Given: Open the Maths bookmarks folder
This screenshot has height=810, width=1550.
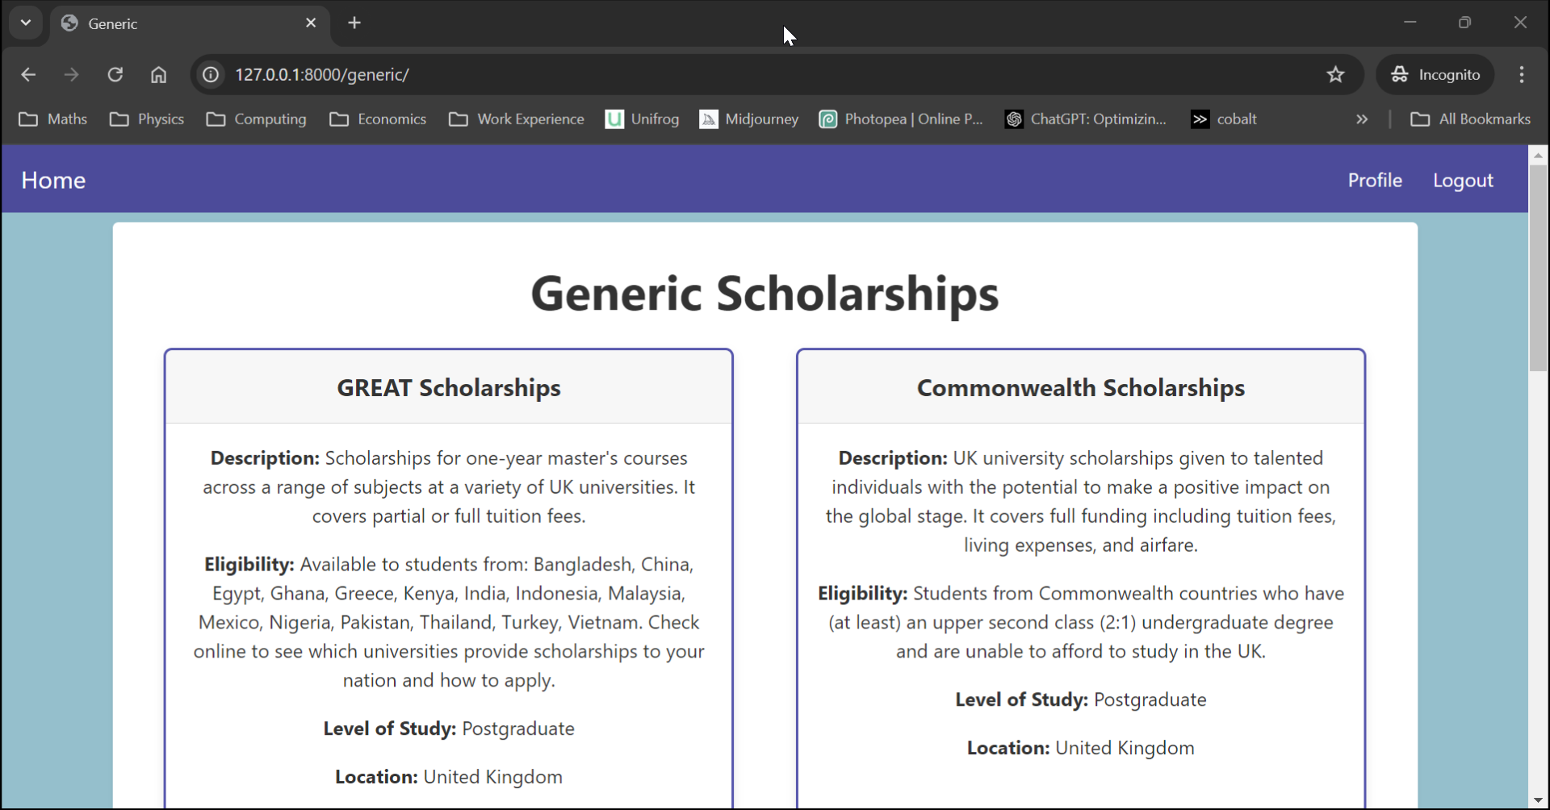Looking at the screenshot, I should coord(53,119).
